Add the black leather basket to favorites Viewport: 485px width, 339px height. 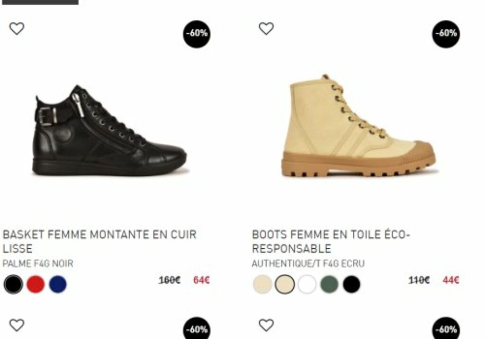point(17,28)
